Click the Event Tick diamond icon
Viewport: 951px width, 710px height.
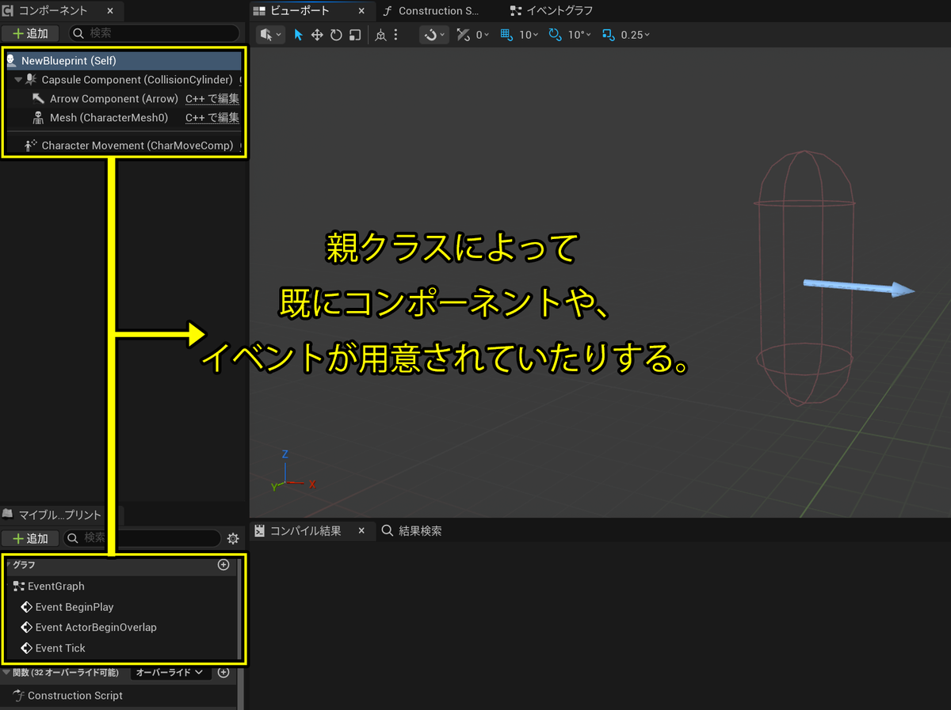click(27, 648)
